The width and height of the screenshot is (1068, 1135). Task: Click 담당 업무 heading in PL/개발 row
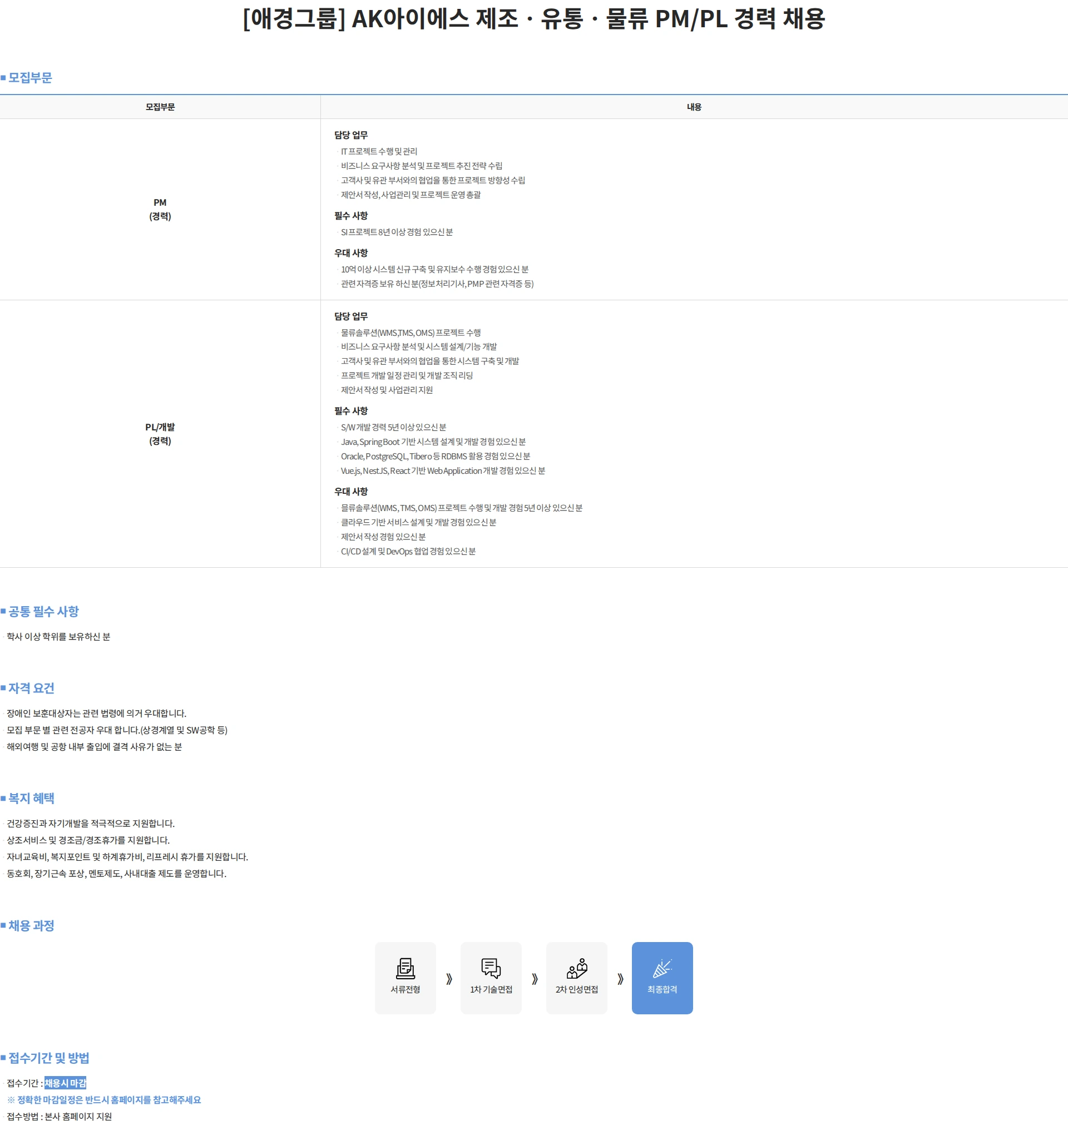point(350,316)
